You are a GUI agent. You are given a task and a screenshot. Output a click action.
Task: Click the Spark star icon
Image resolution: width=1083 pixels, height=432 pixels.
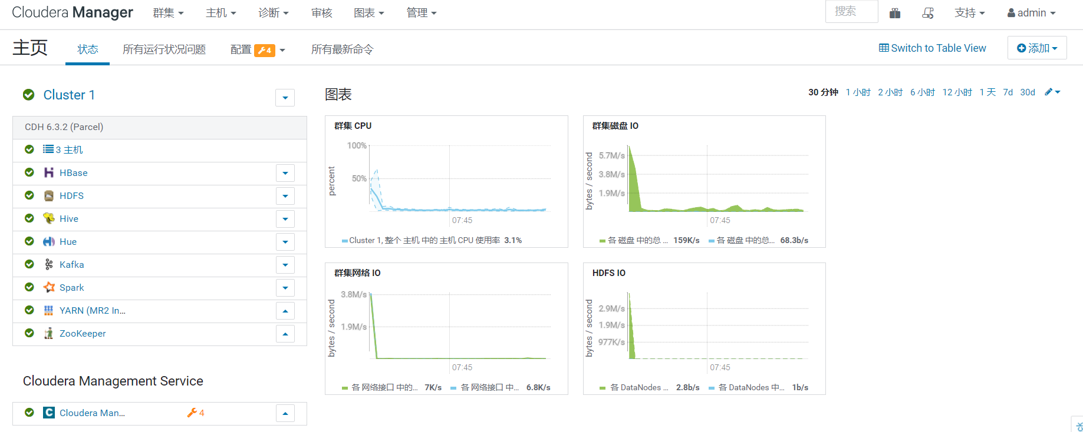49,287
